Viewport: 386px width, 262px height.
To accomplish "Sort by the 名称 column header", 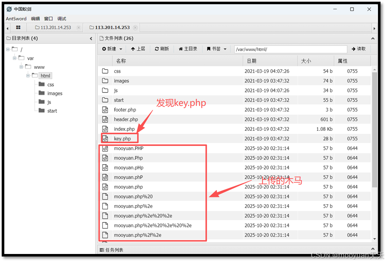I will coord(178,61).
